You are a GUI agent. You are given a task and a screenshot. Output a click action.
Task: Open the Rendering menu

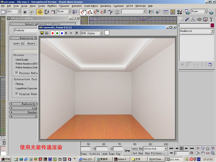105,6
